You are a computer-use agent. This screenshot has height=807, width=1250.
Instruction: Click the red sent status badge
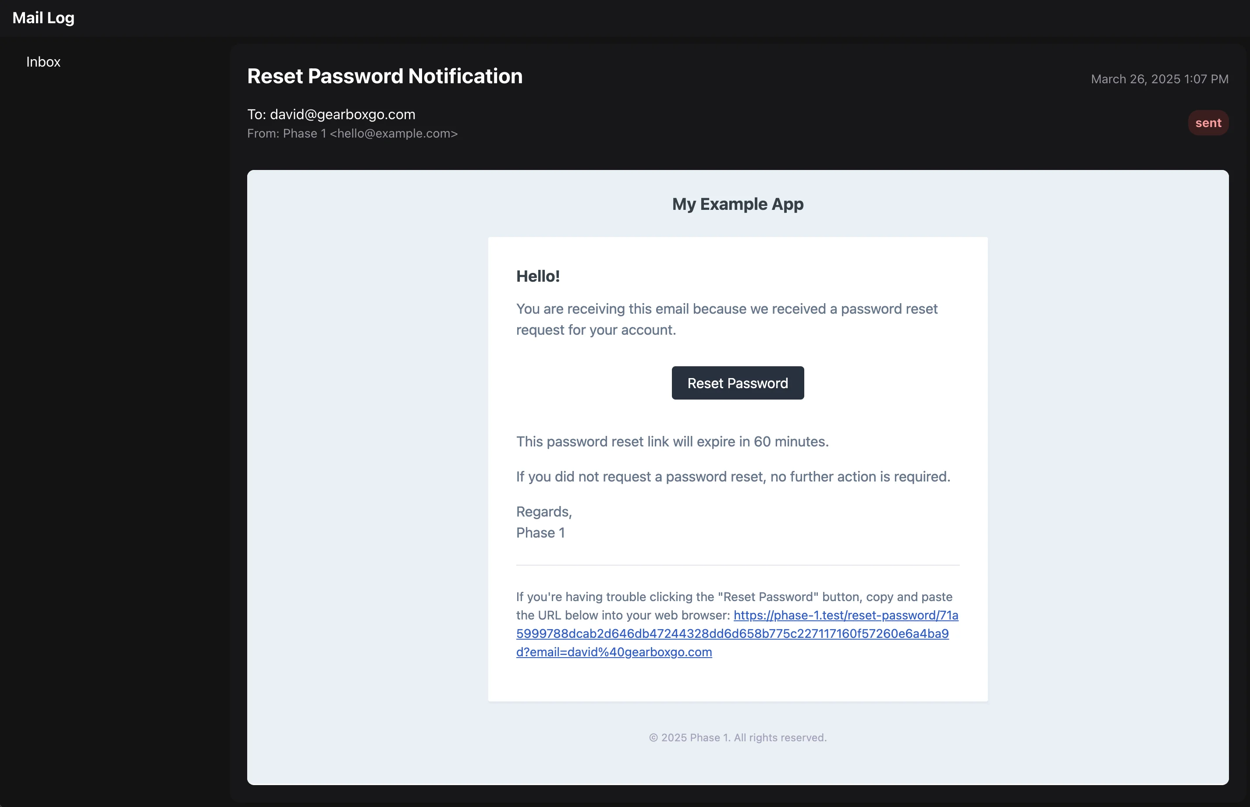click(x=1207, y=123)
